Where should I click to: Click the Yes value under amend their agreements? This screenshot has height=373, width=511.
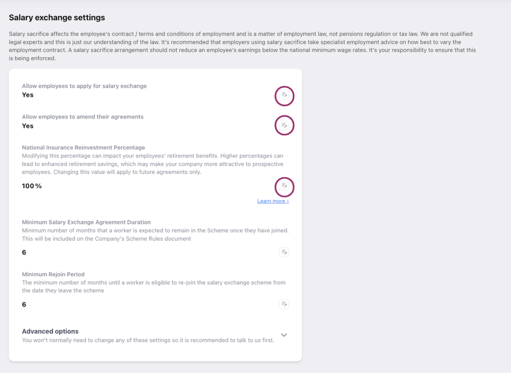[28, 126]
